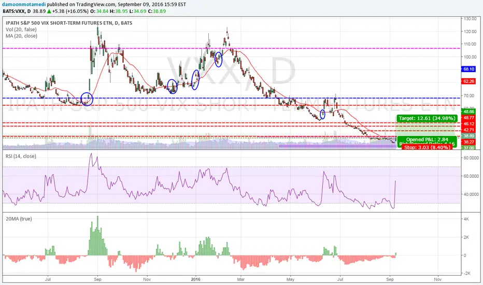Select the red Stop: 3.03 (8.40%) label

(x=427, y=147)
